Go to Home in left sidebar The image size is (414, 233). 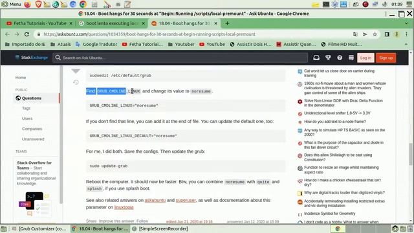point(21,78)
